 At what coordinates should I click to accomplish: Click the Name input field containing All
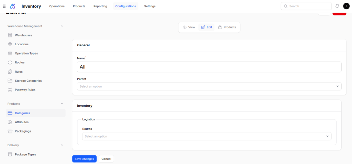click(x=209, y=67)
